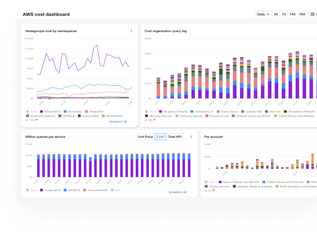Toggle Richardson-Roberts legend entry
Viewport: 317px width, 232px height.
300,112
